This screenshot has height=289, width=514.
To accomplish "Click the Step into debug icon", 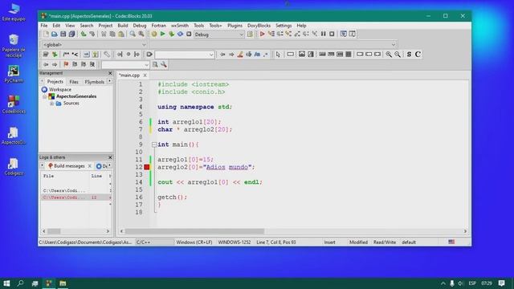I will pyautogui.click(x=288, y=34).
